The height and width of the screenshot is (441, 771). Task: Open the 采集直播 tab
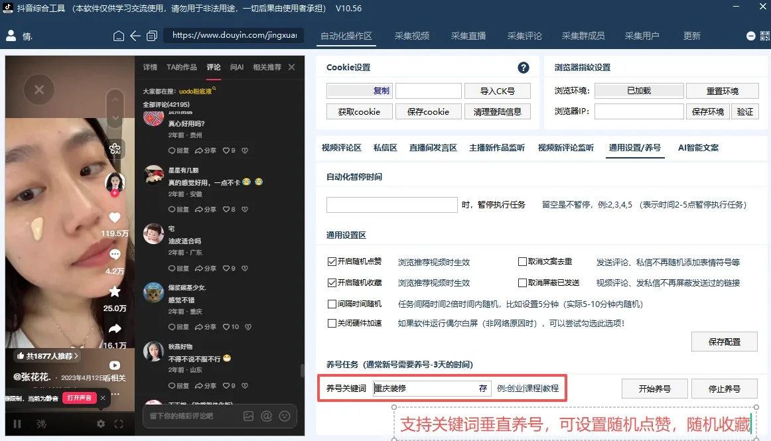coord(468,36)
